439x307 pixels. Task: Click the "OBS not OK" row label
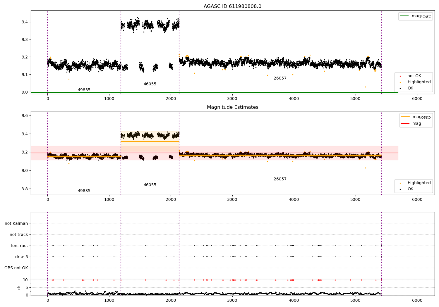tap(16, 268)
